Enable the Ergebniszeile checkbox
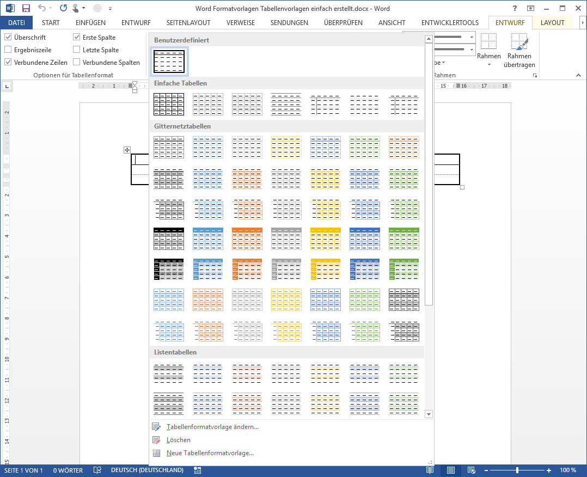The width and height of the screenshot is (587, 477). (x=8, y=50)
